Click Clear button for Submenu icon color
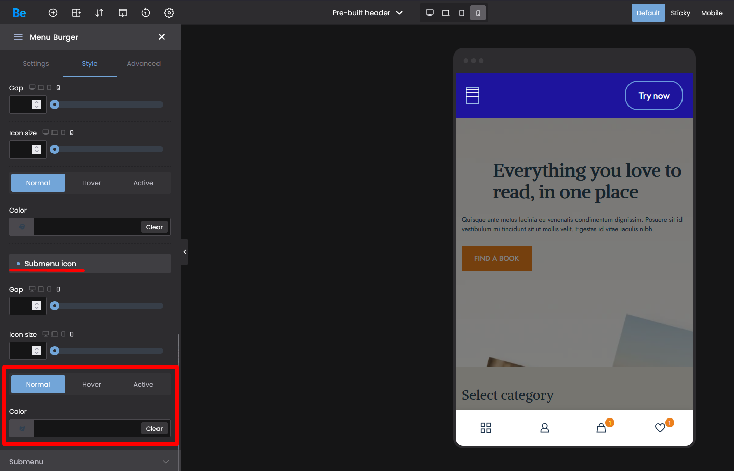Screen dimensions: 734x471 pyautogui.click(x=154, y=428)
